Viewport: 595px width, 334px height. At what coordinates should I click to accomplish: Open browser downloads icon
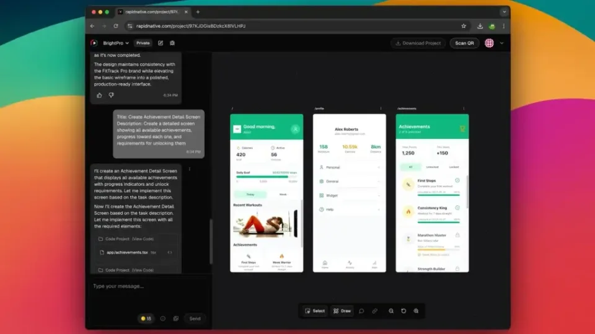[x=480, y=26]
